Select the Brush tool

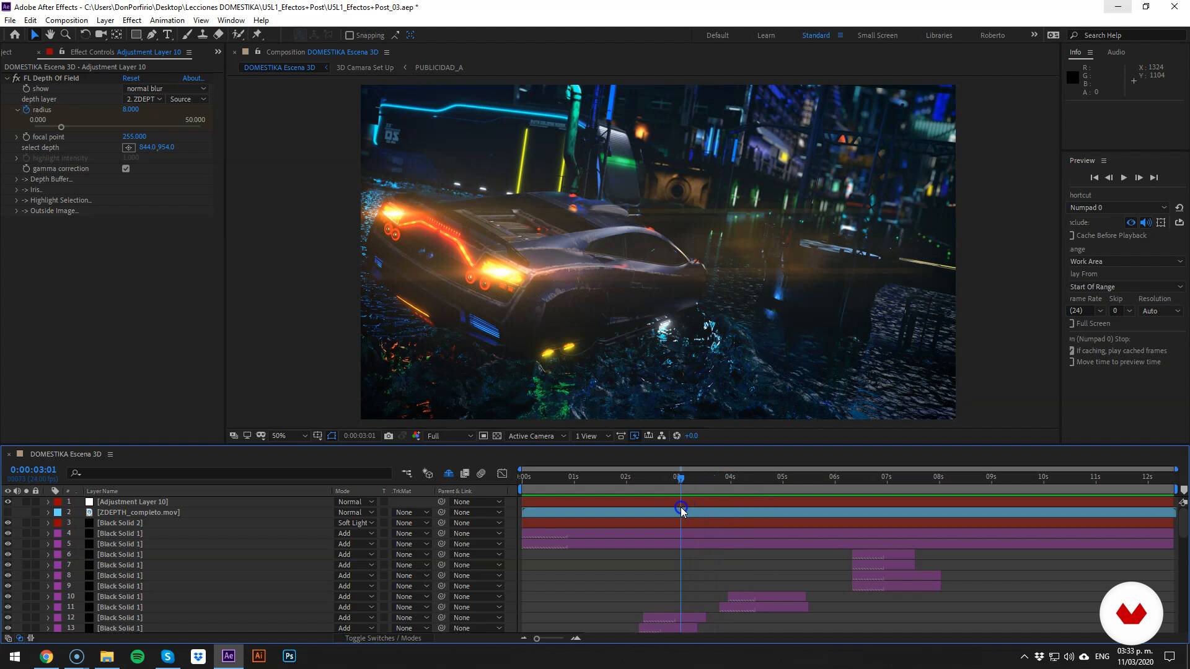click(x=187, y=35)
